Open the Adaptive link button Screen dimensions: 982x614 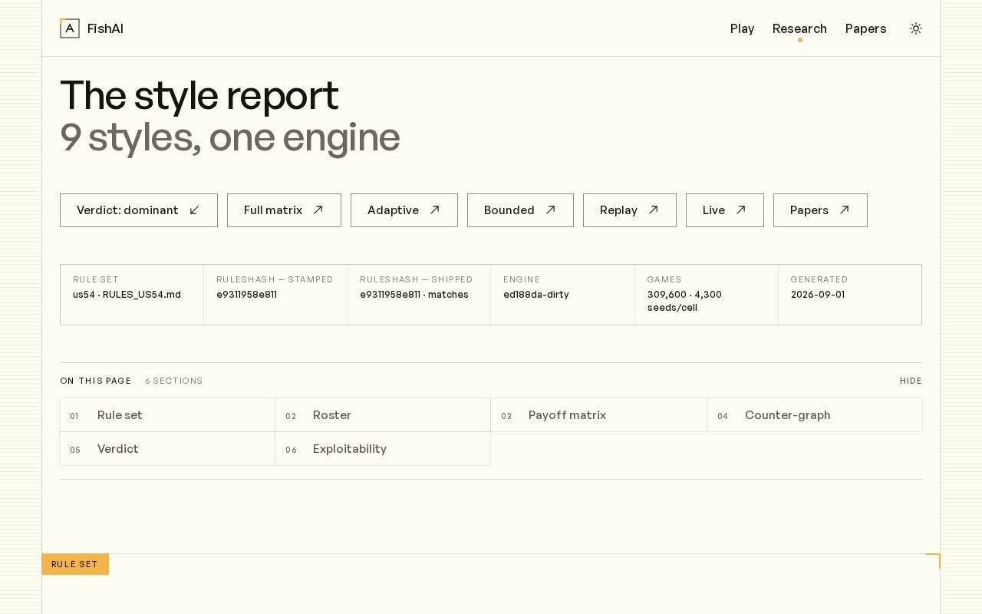tap(404, 210)
